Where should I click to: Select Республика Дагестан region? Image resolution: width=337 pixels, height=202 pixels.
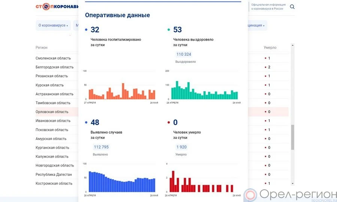point(54,175)
